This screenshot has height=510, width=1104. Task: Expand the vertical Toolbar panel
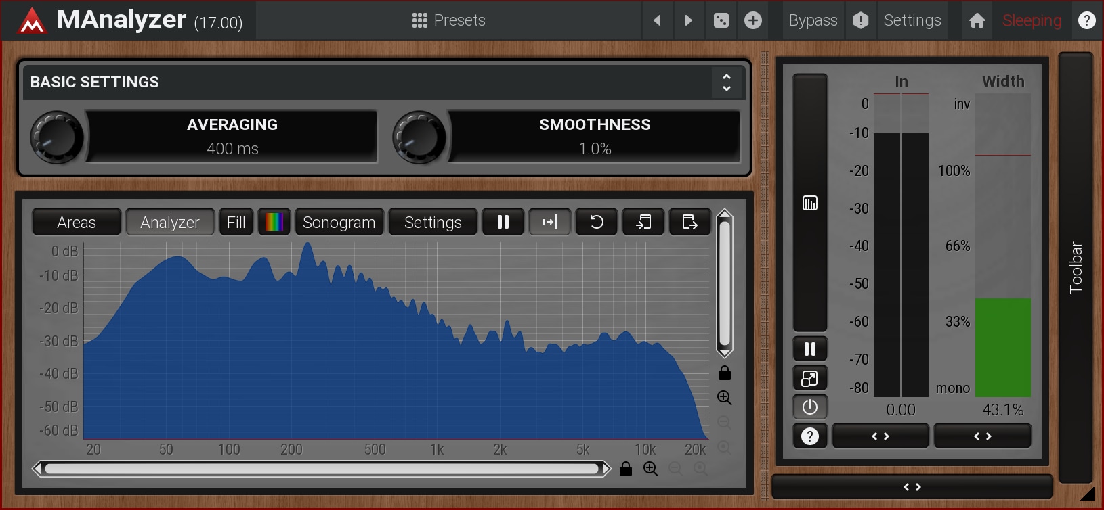click(1076, 267)
